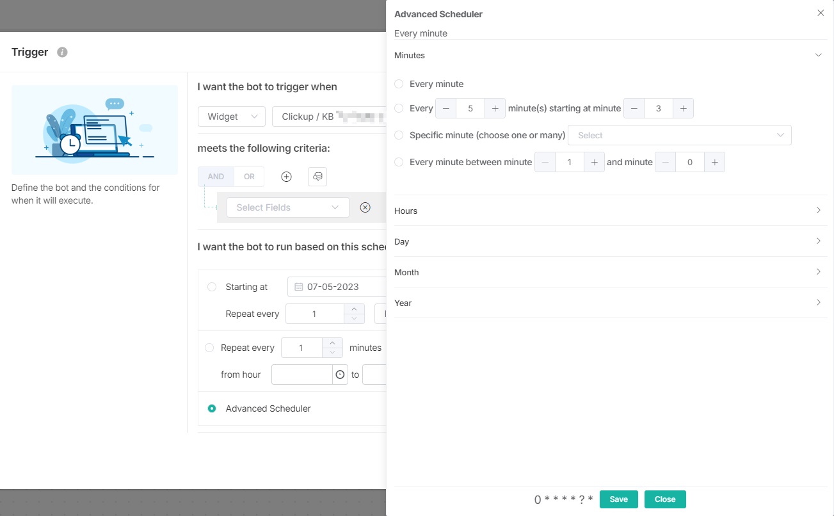Increase the 'Every 5 minutes' interval value
Viewport: 834px width, 516px height.
[495, 108]
